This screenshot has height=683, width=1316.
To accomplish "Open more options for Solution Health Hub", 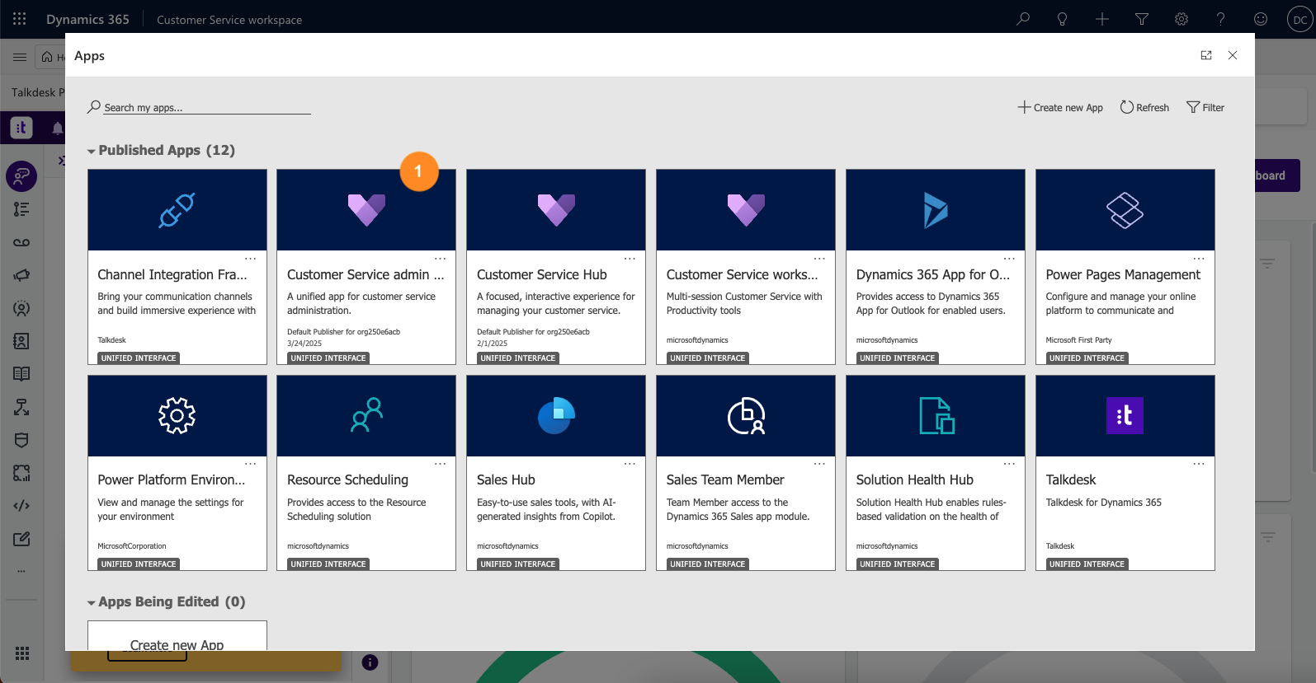I will 1009,464.
